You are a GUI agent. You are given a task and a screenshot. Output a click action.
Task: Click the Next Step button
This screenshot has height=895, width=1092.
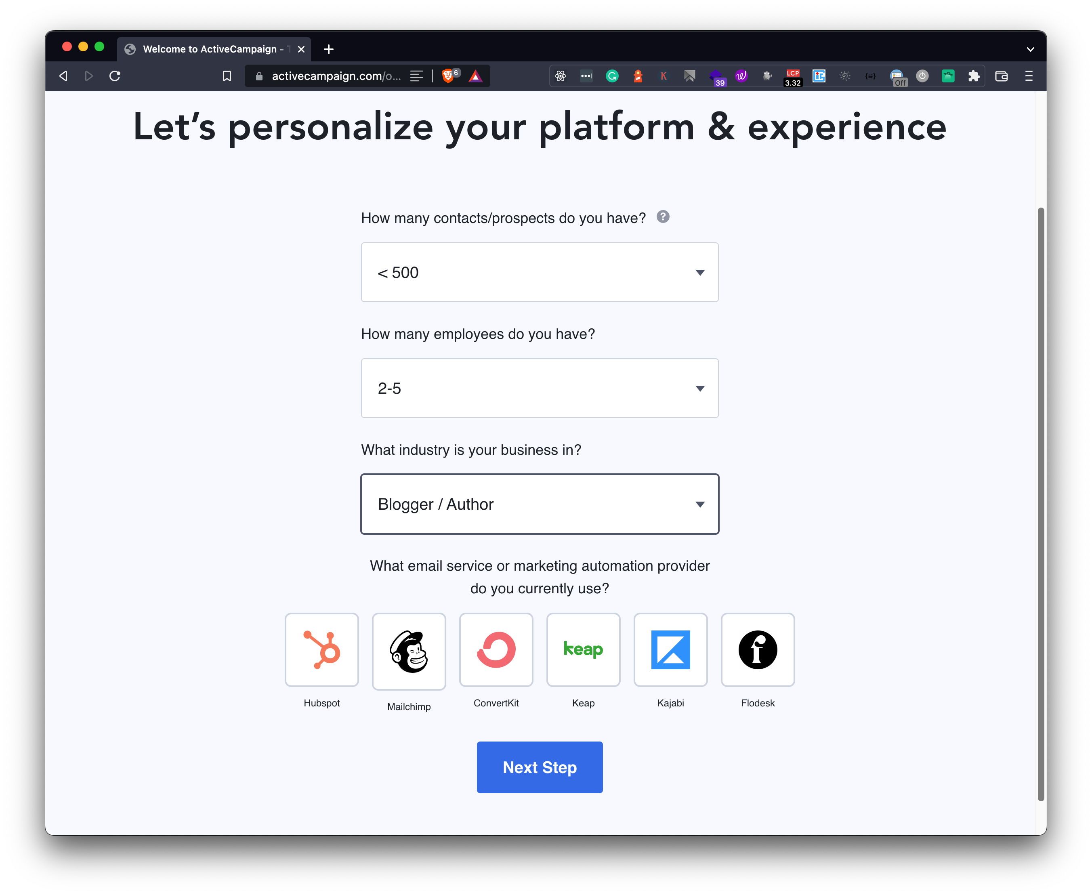coord(541,767)
